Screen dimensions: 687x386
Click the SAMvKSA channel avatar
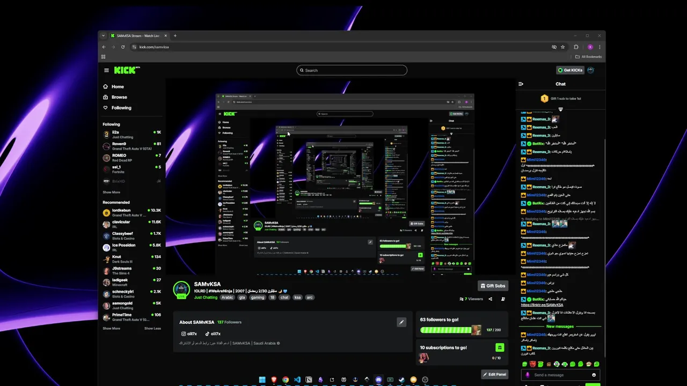181,289
